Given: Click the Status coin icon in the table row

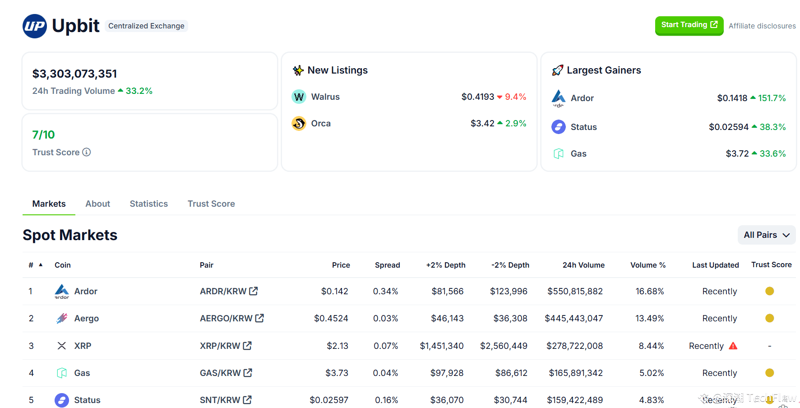Looking at the screenshot, I should click(62, 400).
